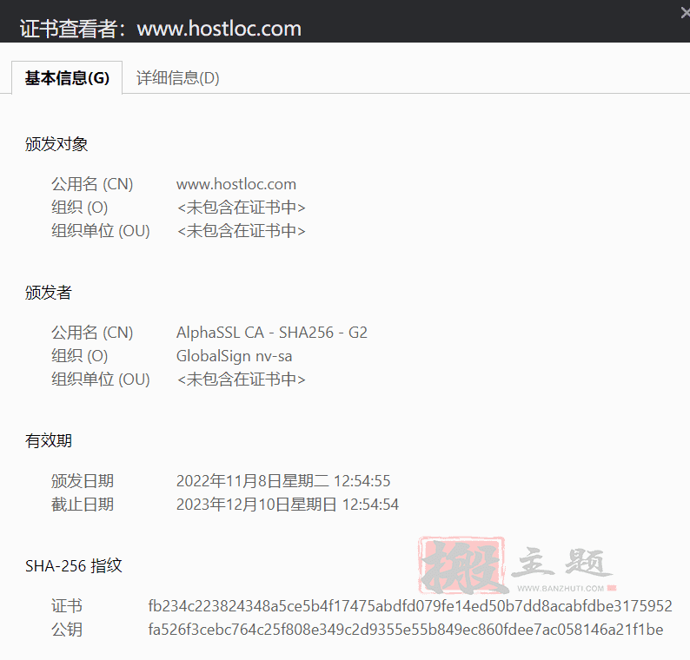Image resolution: width=690 pixels, height=660 pixels.
Task: Click the SHA-256 指纹 section heading
Action: tap(74, 566)
